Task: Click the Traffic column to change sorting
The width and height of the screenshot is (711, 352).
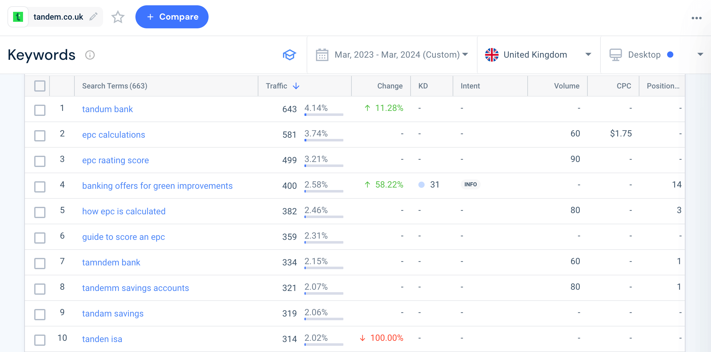Action: pyautogui.click(x=282, y=86)
